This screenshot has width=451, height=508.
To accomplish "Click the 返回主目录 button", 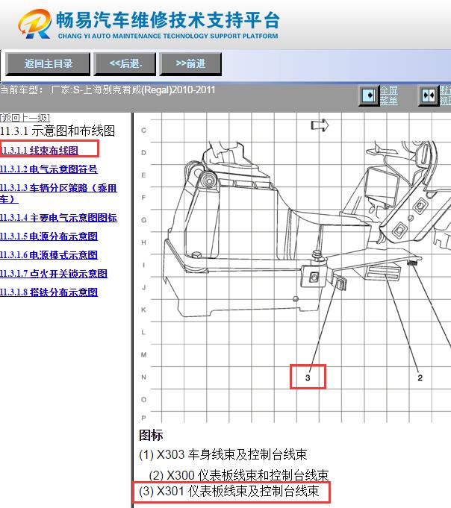I will click(48, 64).
